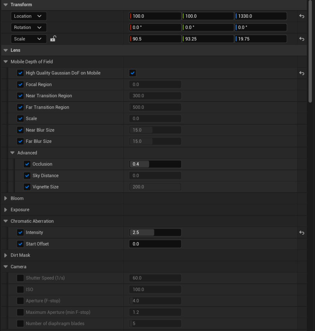The width and height of the screenshot is (315, 331).
Task: Reset High Quality Gaussian DoF value
Action: click(301, 73)
